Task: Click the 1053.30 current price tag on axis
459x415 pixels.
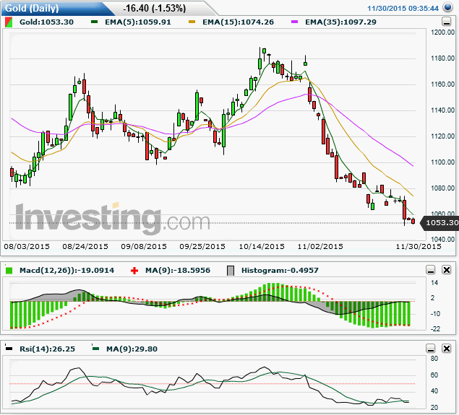Action: [x=440, y=223]
